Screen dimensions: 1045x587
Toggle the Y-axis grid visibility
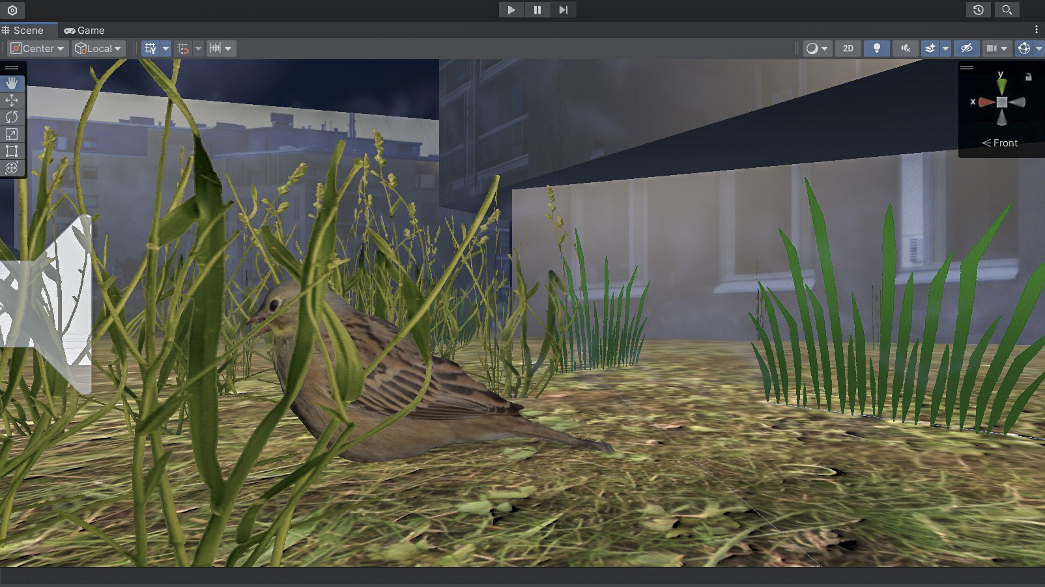150,48
